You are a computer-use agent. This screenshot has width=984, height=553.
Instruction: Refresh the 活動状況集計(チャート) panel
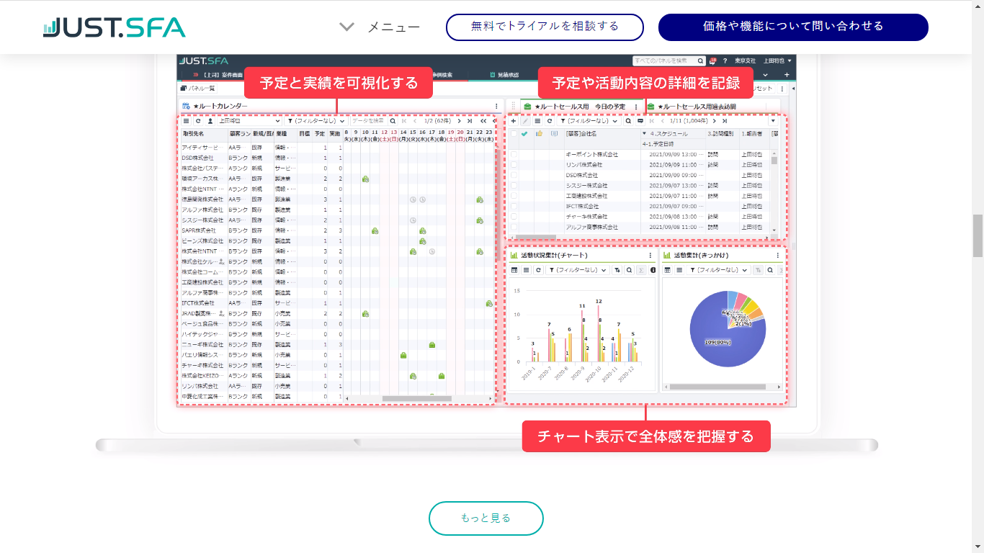pos(538,270)
